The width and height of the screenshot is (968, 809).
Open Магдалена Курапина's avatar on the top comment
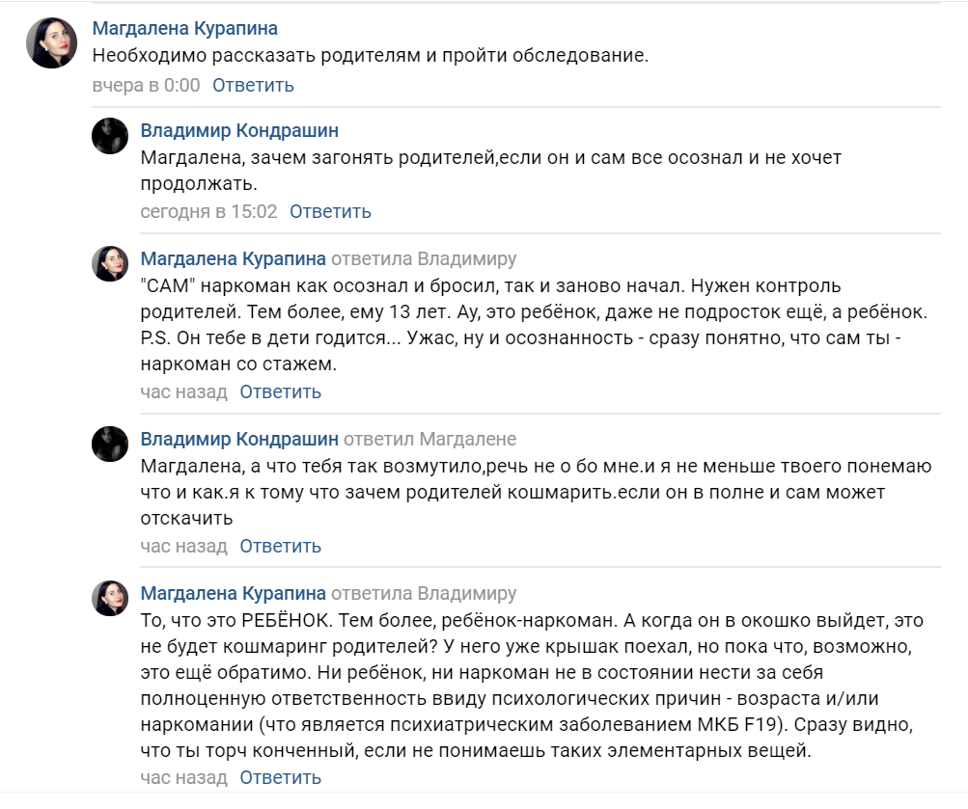[x=51, y=43]
